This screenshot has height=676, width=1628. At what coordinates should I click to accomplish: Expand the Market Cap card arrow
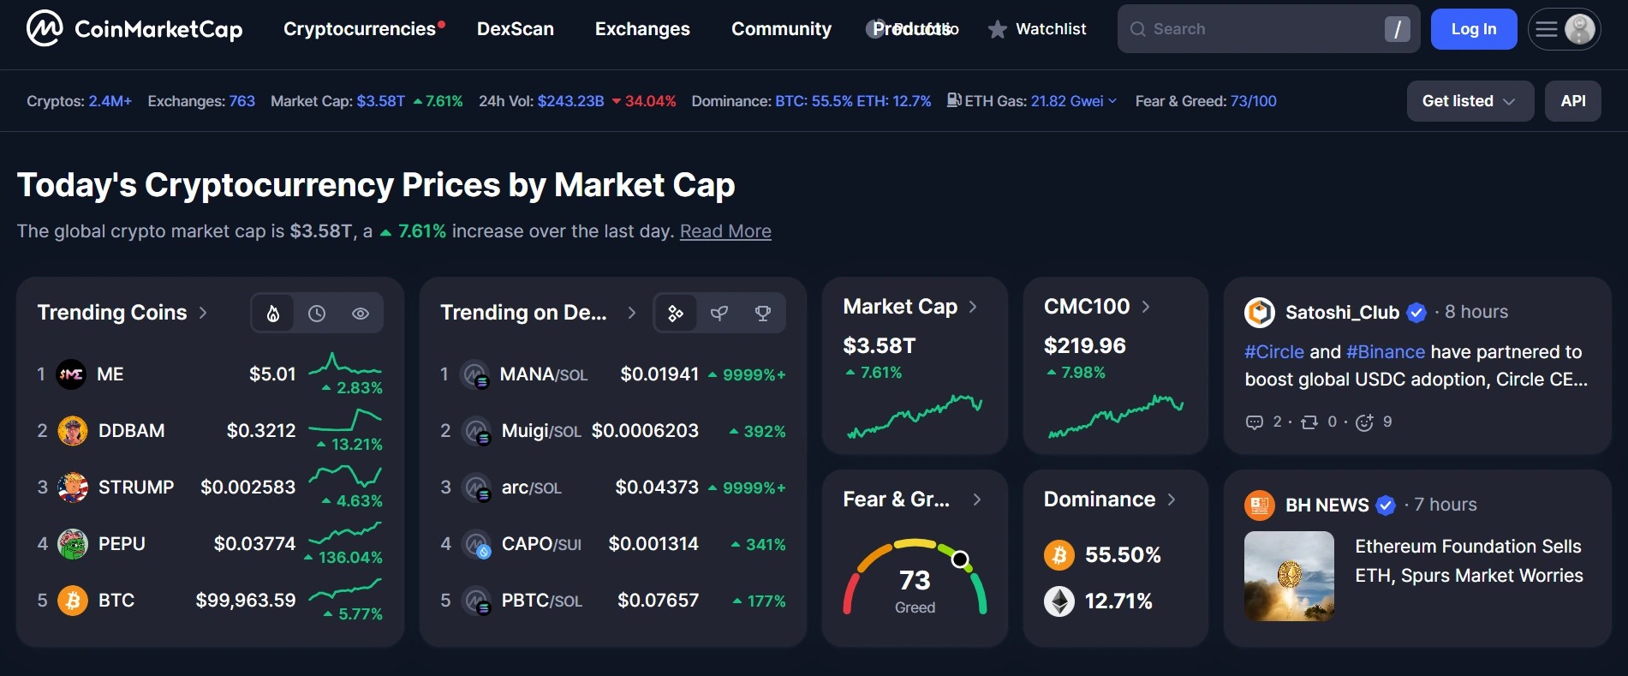[x=974, y=306]
